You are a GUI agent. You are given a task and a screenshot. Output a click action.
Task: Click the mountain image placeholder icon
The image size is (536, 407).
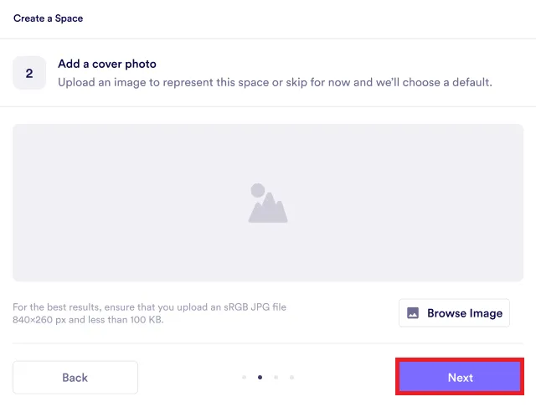268,203
